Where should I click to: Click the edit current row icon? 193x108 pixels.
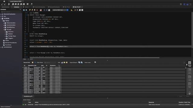62,62
